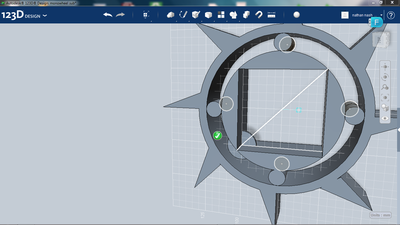Screen dimensions: 400x225
Task: Open the Pattern tools menu
Action: coord(221,15)
